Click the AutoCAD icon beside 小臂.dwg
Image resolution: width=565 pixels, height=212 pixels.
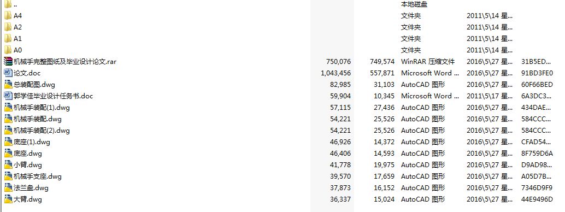[x=8, y=165]
